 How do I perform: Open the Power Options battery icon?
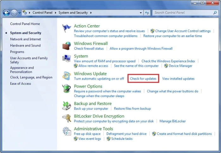[66, 88]
